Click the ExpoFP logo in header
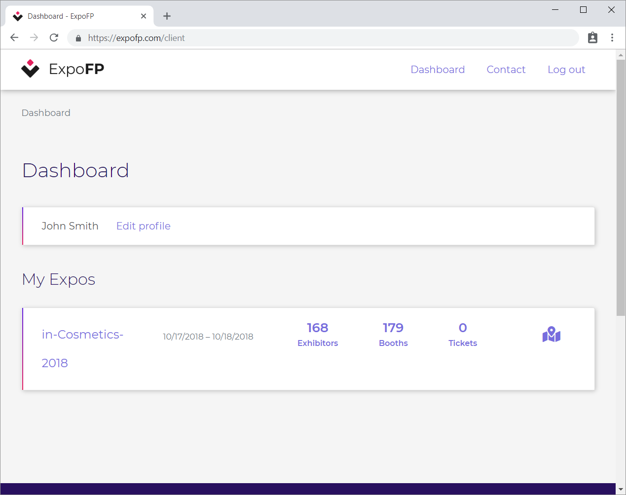This screenshot has width=626, height=495. [63, 69]
